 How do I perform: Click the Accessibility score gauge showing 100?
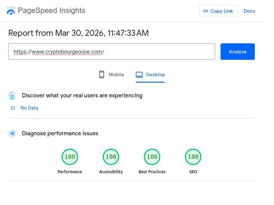[x=111, y=156]
